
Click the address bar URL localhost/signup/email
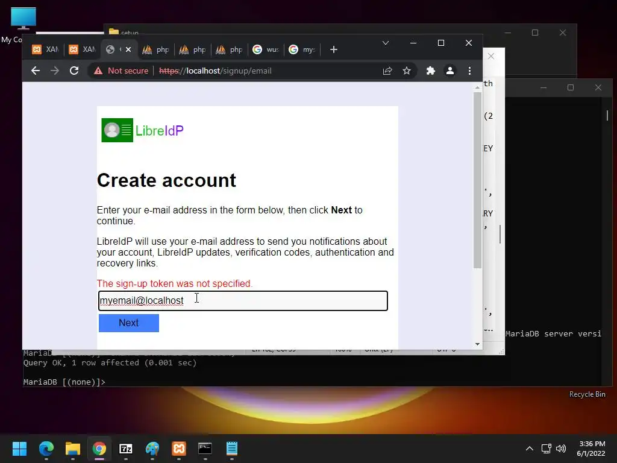pyautogui.click(x=215, y=71)
